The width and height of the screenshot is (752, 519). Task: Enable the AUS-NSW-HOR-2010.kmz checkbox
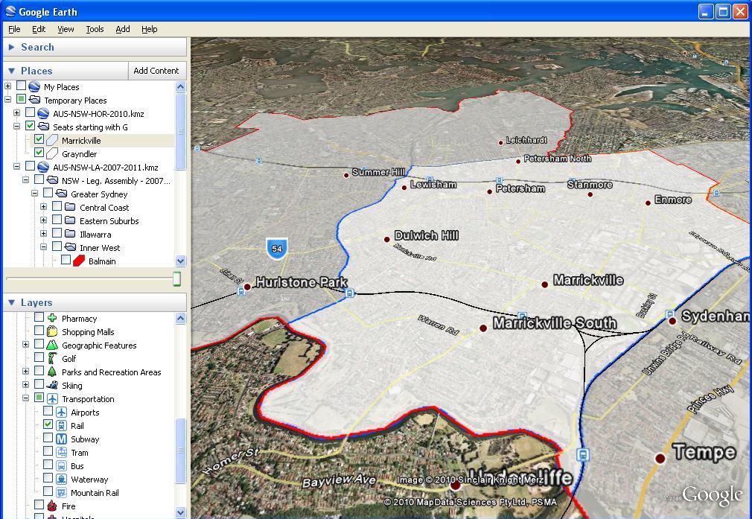point(30,112)
